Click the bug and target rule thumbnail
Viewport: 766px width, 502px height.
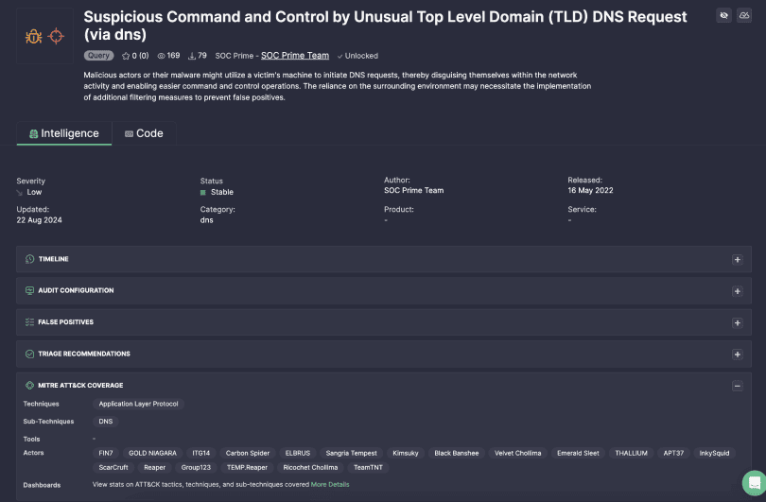pyautogui.click(x=44, y=36)
